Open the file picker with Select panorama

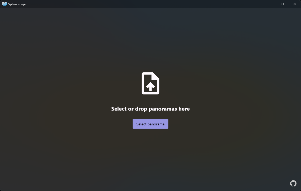151,124
